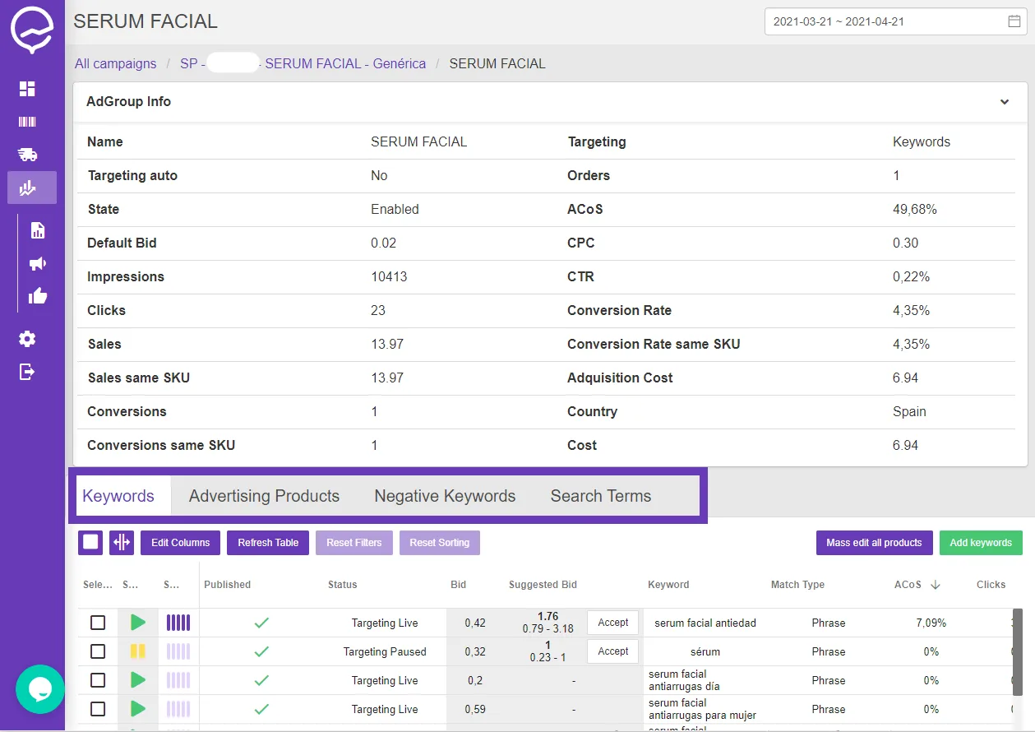This screenshot has height=732, width=1035.
Task: Click the yellow pause icon for sérum row
Action: click(x=138, y=651)
